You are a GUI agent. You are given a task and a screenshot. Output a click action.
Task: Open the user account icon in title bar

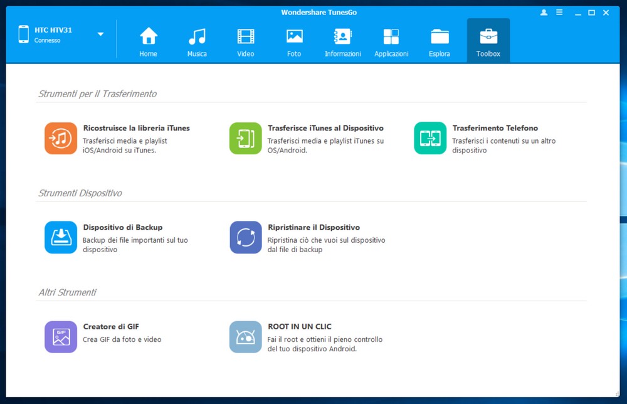(544, 13)
